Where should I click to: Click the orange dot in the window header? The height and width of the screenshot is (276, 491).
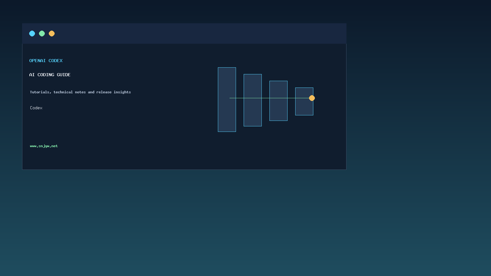(x=52, y=33)
